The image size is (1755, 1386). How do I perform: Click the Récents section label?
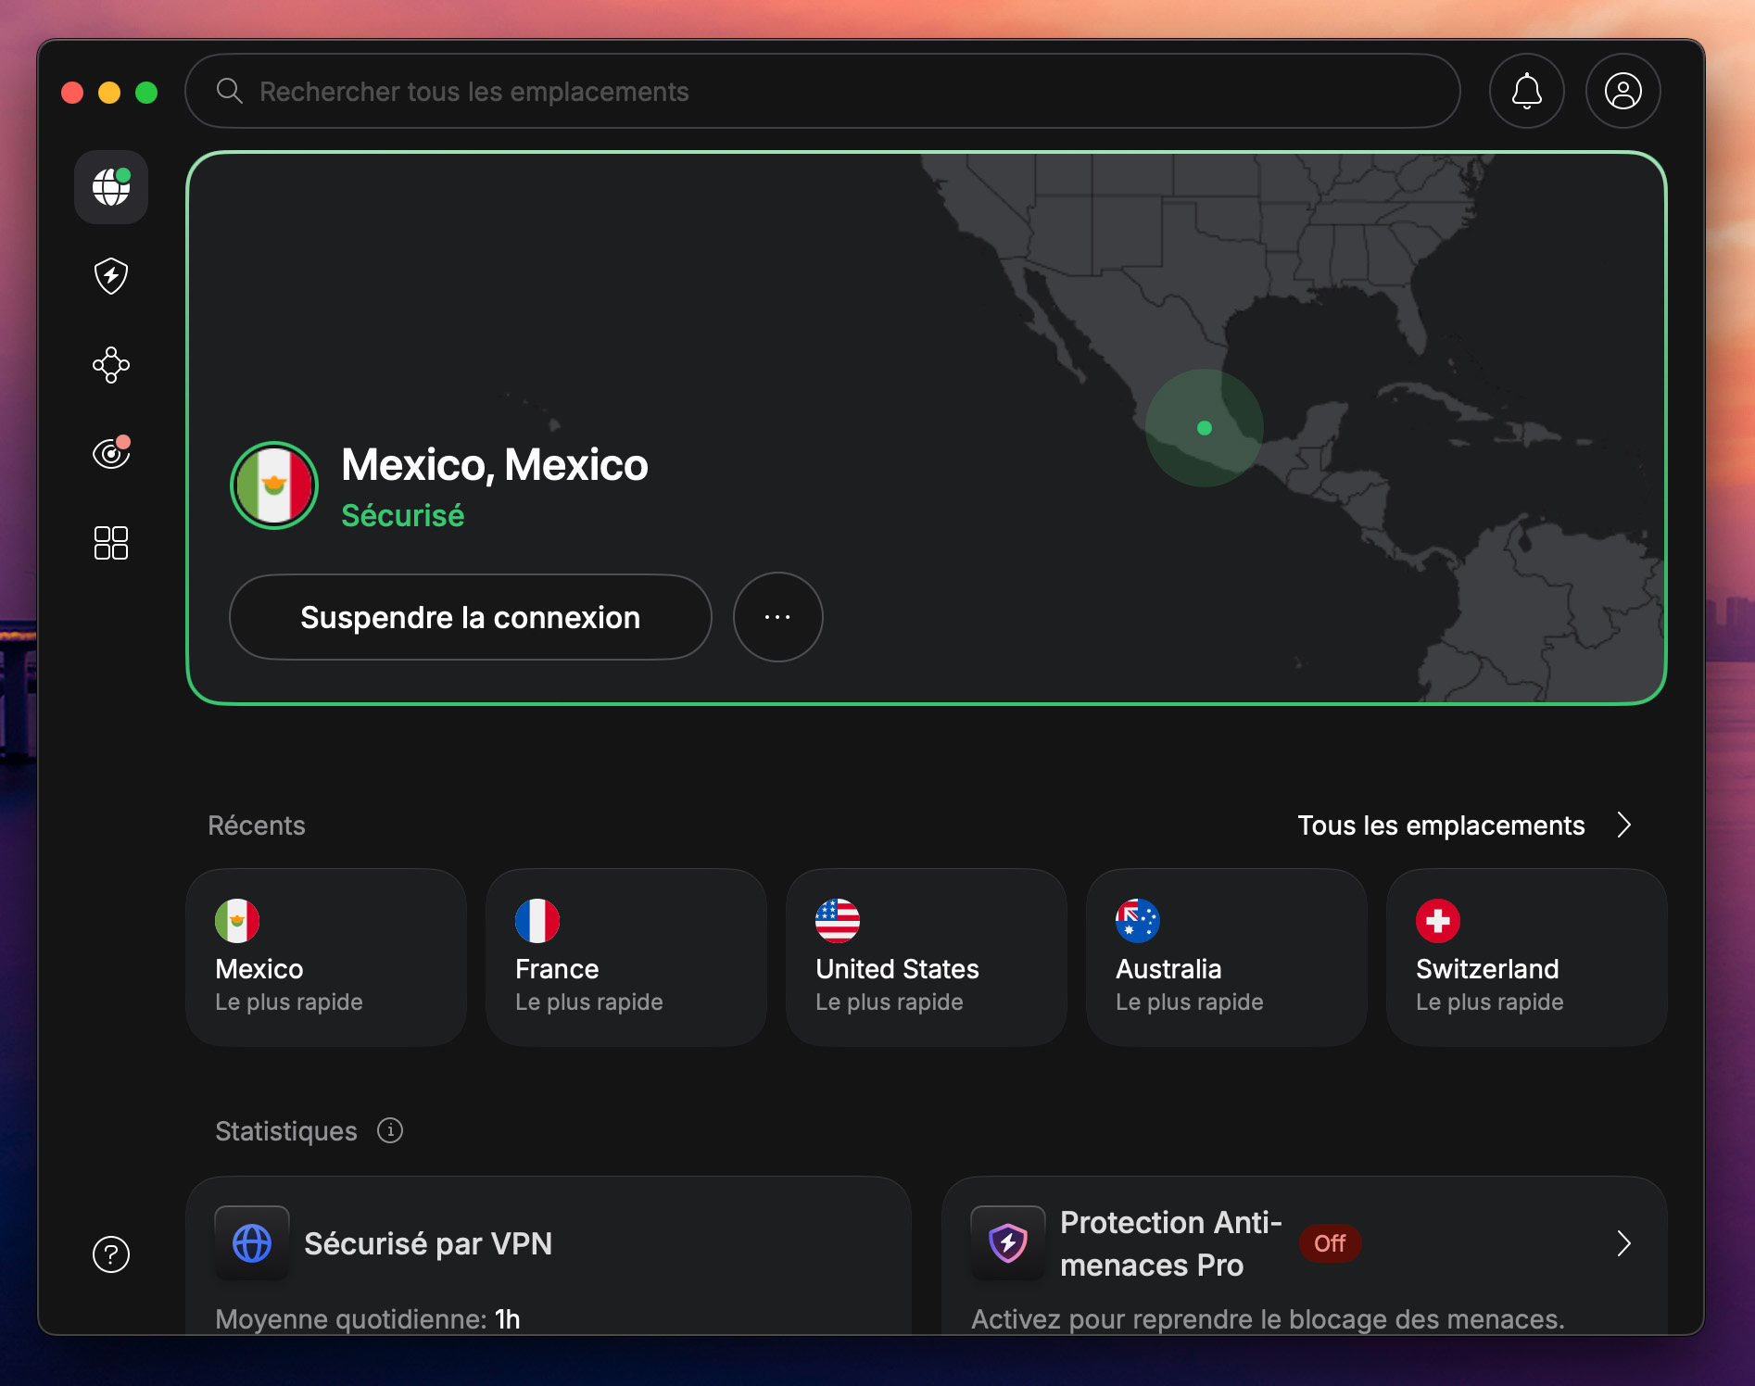257,825
